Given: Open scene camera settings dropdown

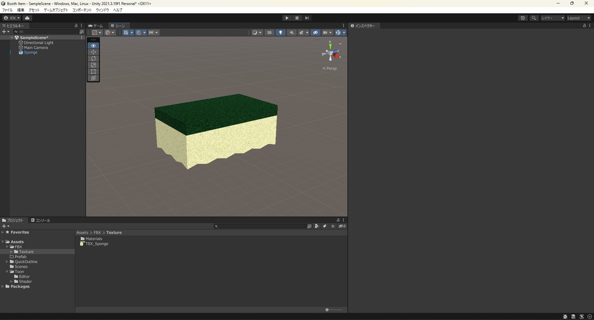Looking at the screenshot, I should [327, 33].
